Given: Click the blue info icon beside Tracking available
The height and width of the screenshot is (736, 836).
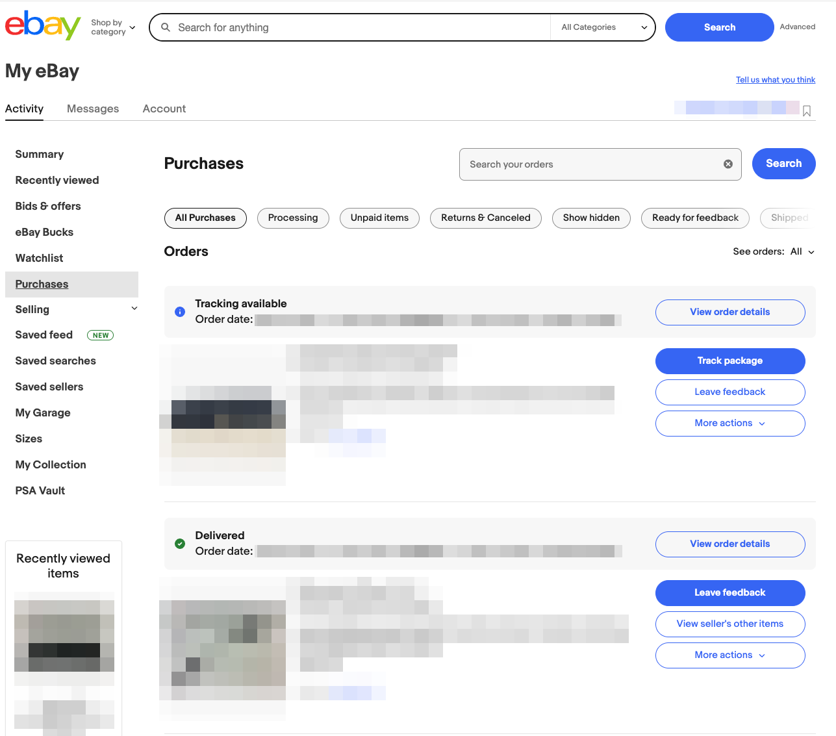Looking at the screenshot, I should [180, 312].
